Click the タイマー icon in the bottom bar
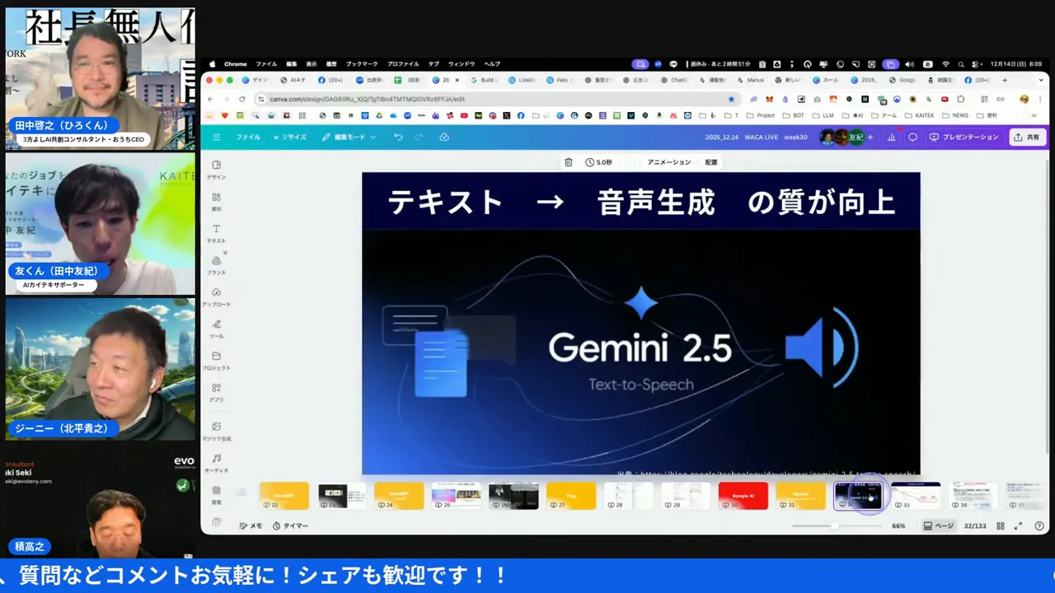 [x=290, y=525]
